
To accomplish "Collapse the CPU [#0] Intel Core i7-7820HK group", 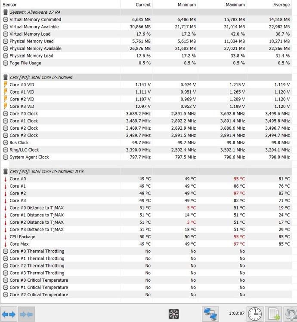I will (x=6, y=77).
